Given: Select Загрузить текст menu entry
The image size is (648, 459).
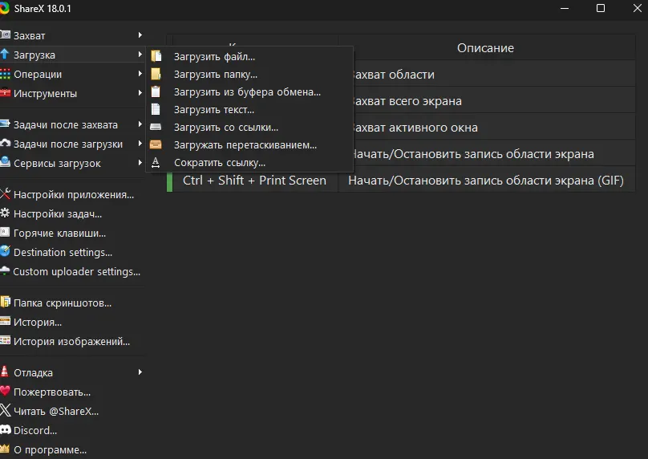Looking at the screenshot, I should coord(214,110).
